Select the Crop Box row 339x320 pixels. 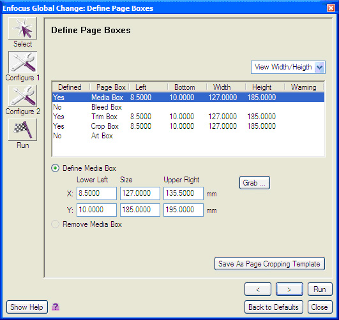(188, 126)
